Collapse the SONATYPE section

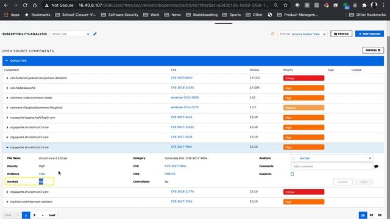click(7, 61)
